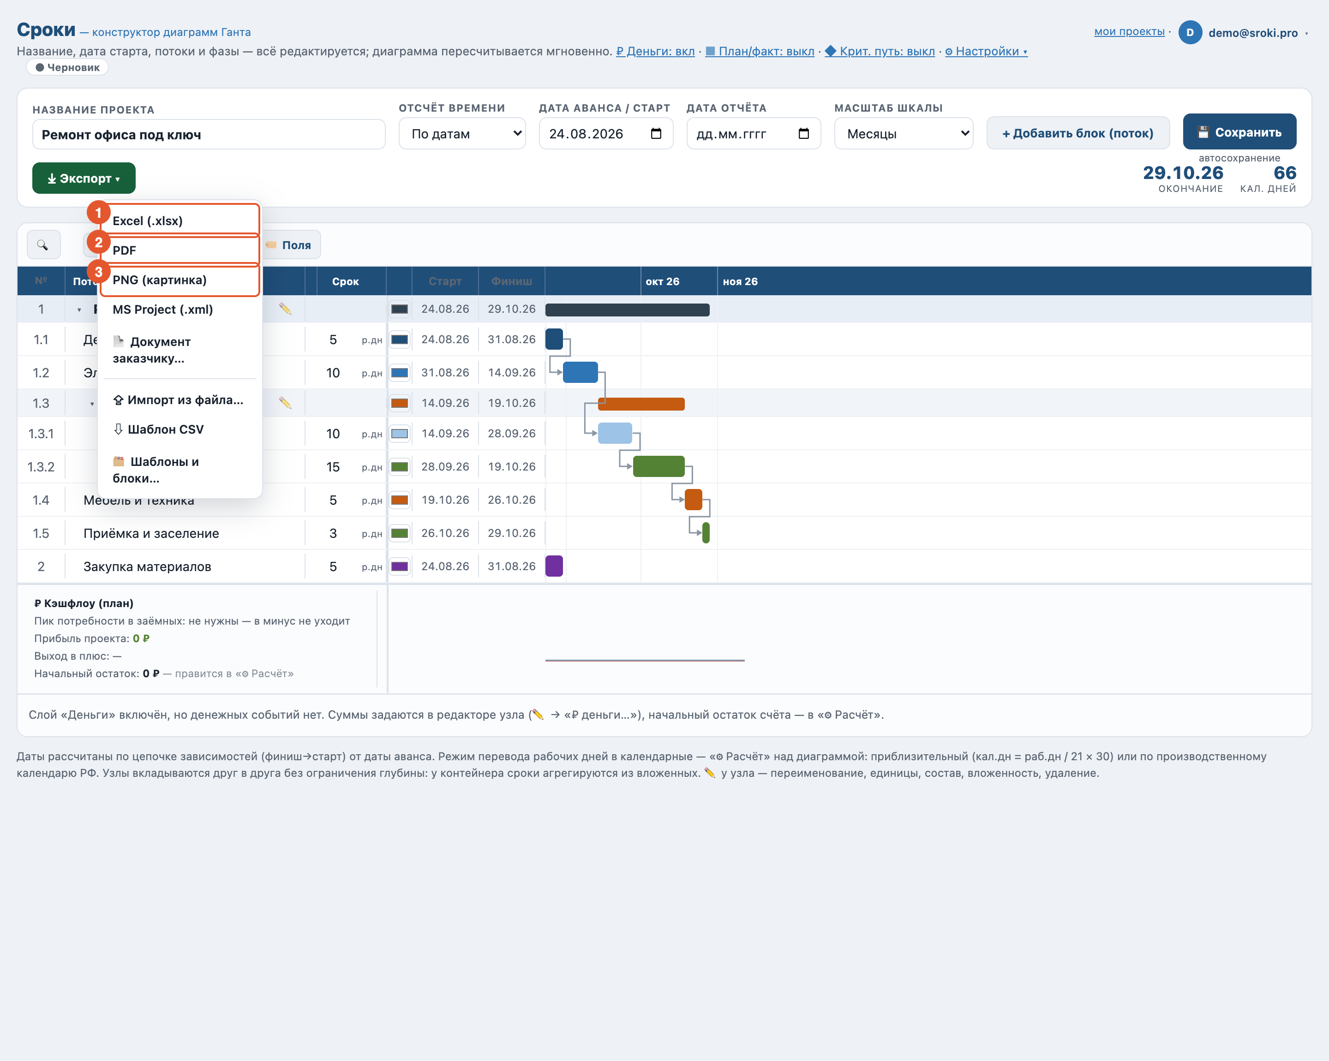Click the magnifier search button

pos(43,245)
